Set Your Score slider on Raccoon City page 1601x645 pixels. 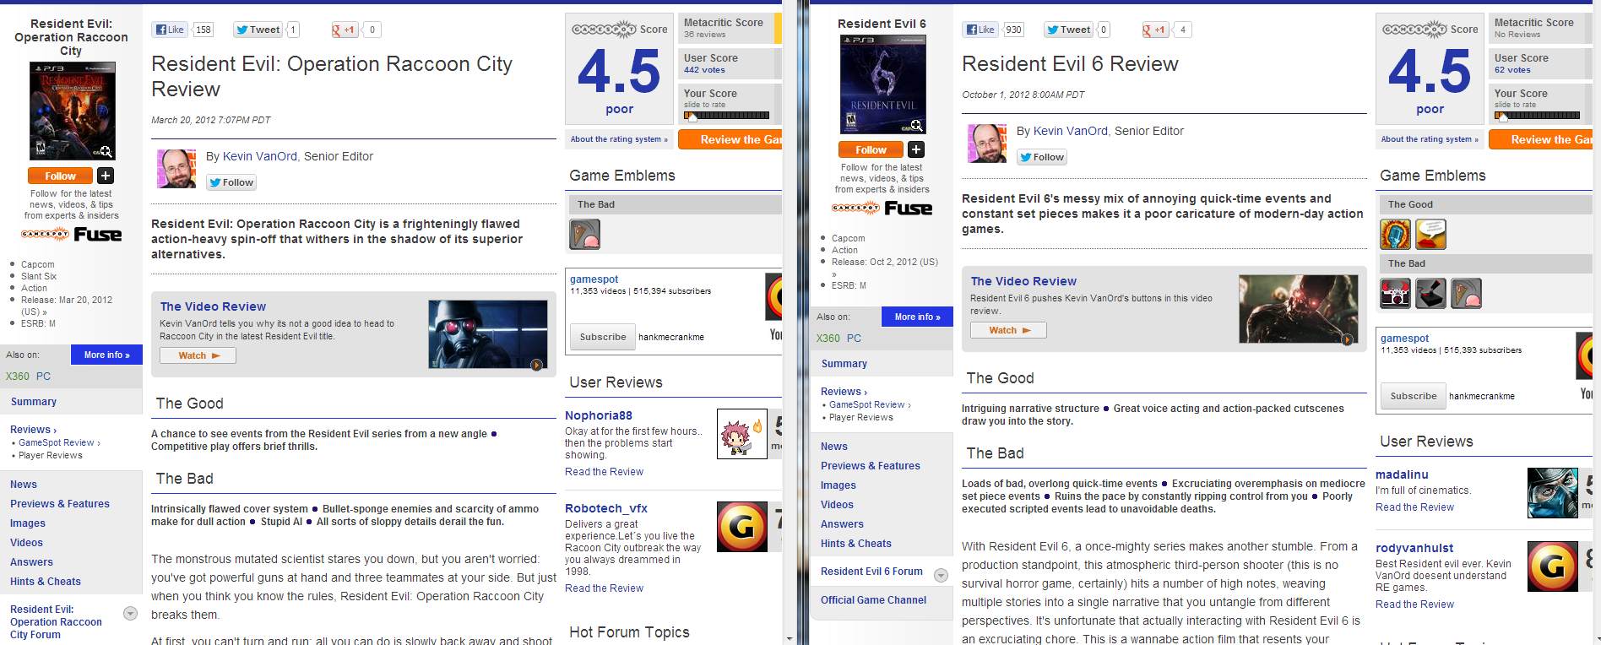[727, 115]
